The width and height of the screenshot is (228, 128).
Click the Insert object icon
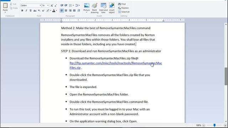coord(112,6)
